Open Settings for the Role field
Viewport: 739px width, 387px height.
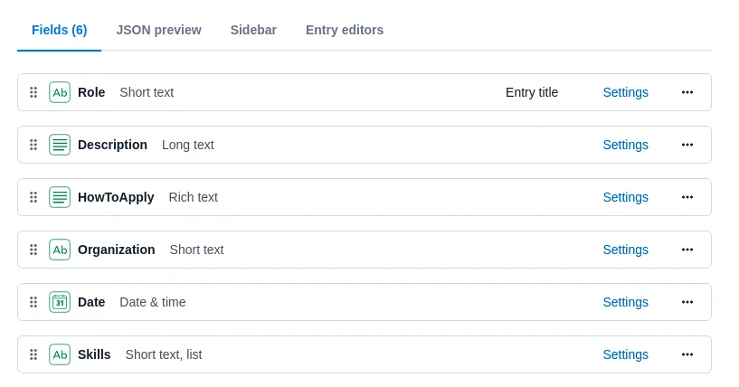tap(625, 92)
